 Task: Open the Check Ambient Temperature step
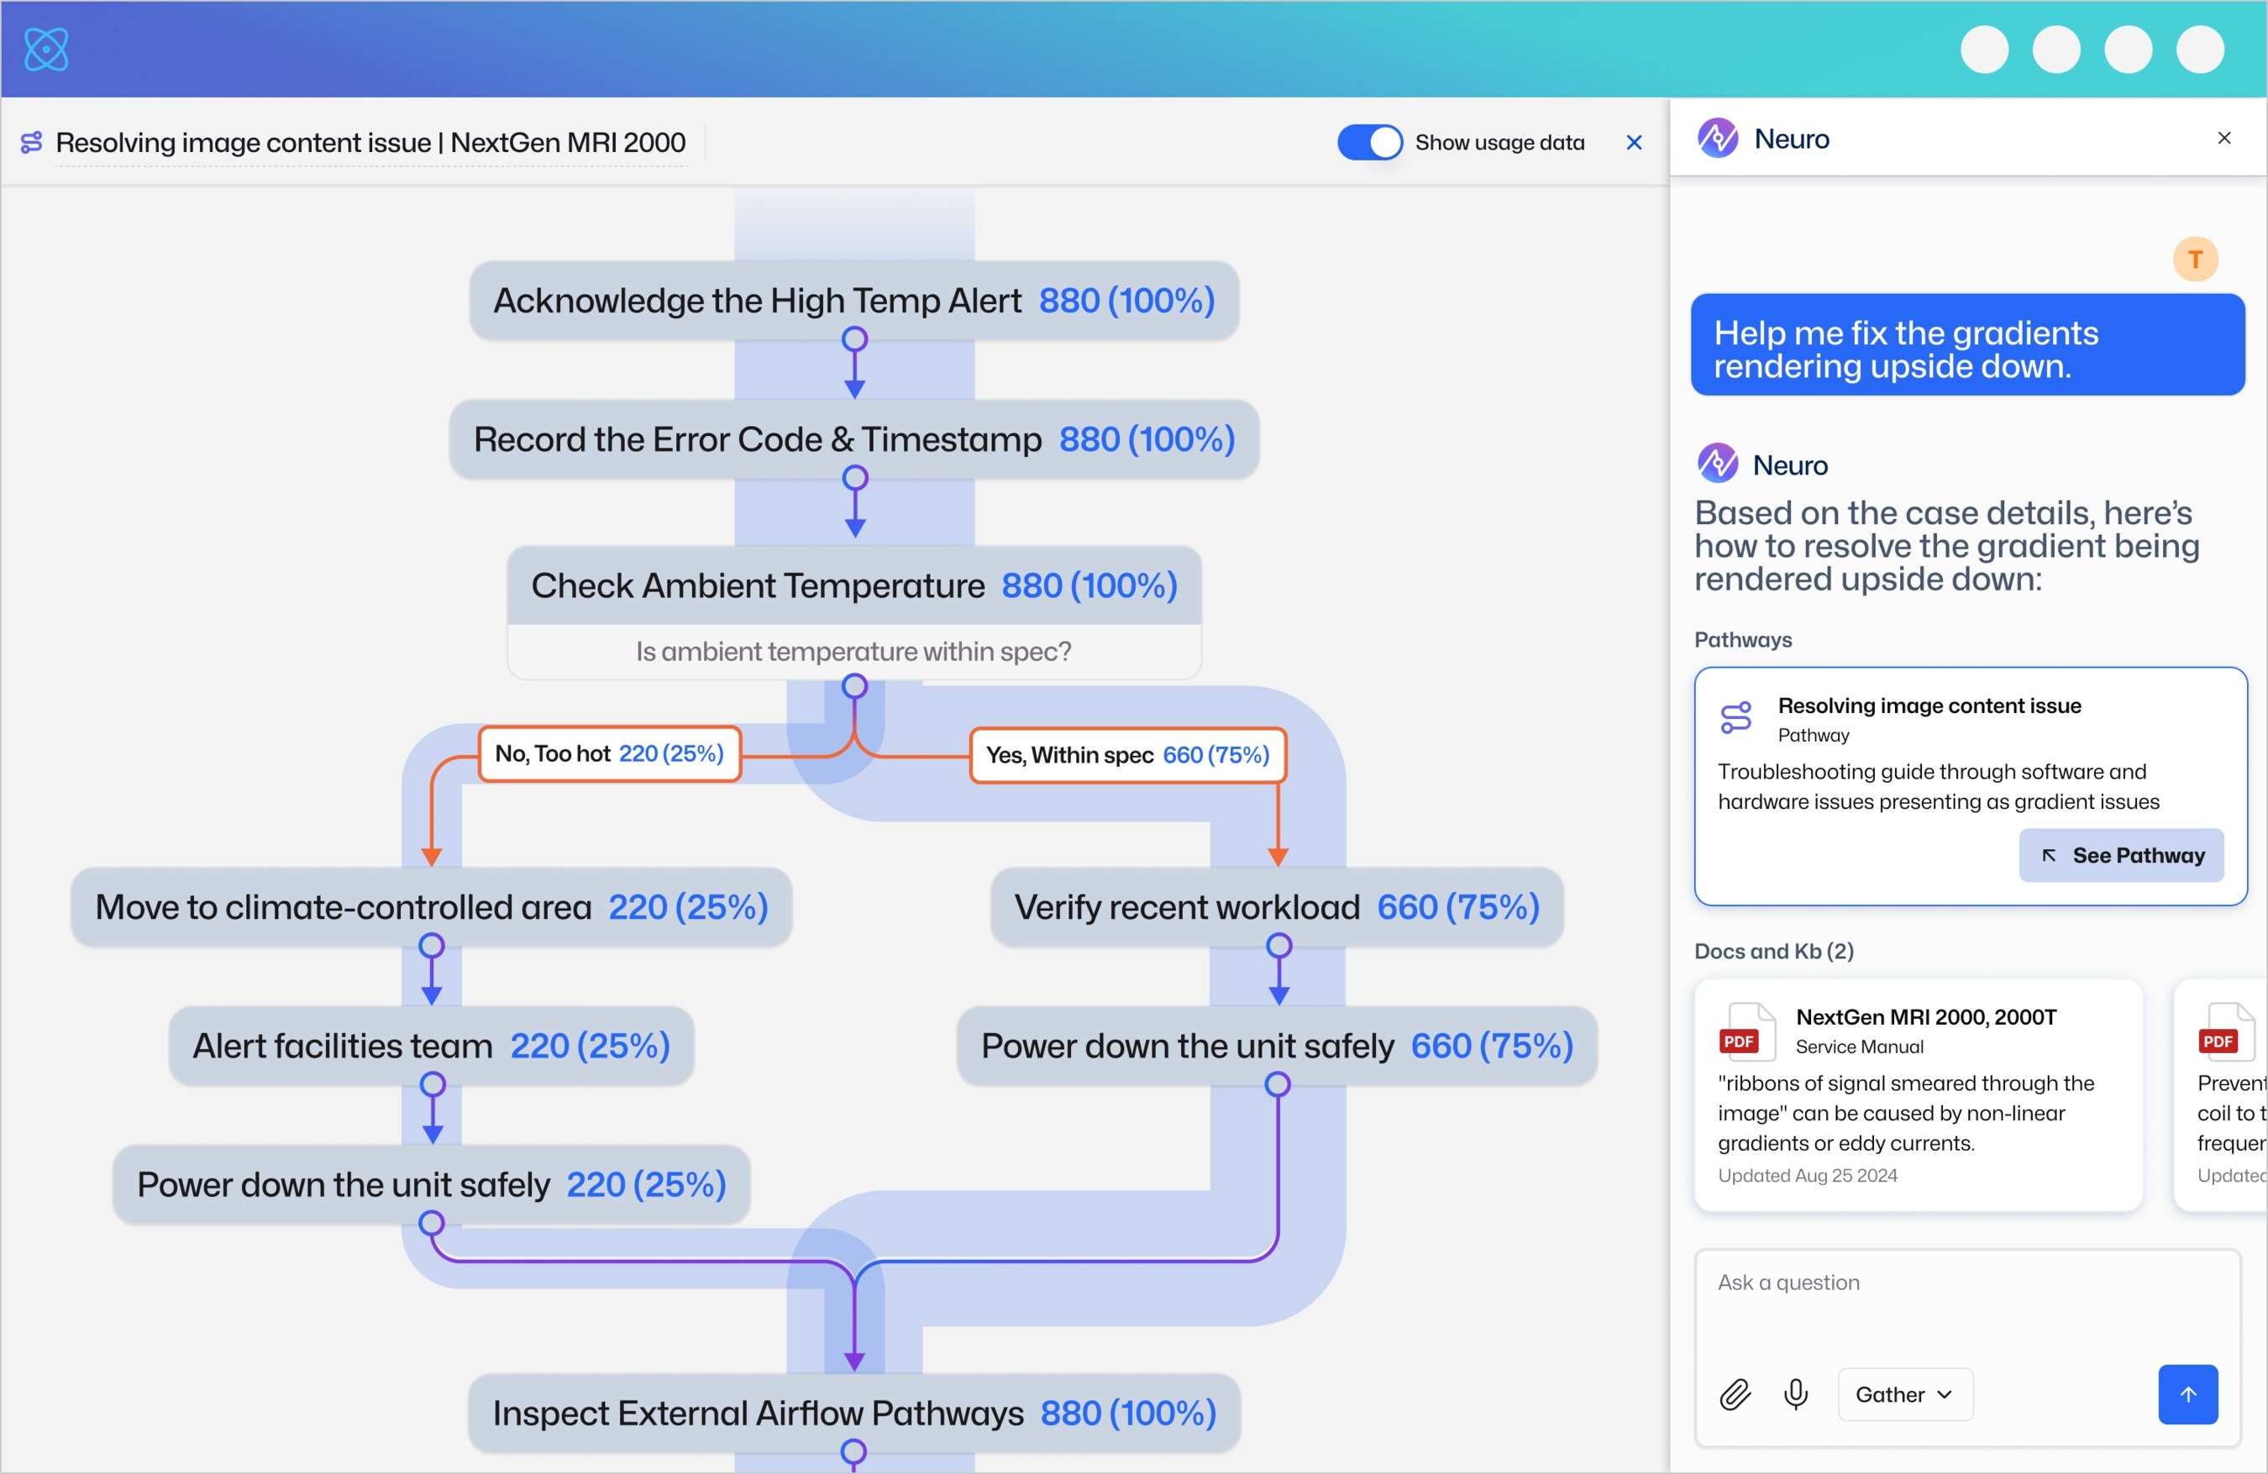[x=853, y=586]
